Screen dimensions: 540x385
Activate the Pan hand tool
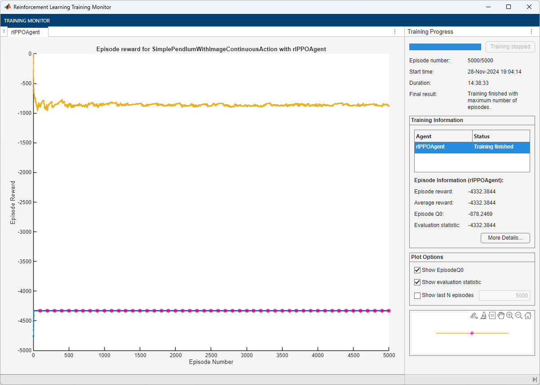point(501,315)
